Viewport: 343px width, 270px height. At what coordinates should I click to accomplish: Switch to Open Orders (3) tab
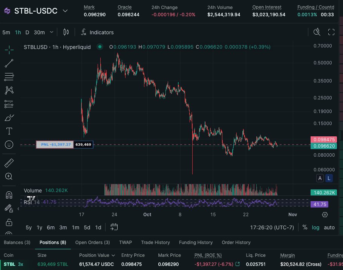coord(92,242)
